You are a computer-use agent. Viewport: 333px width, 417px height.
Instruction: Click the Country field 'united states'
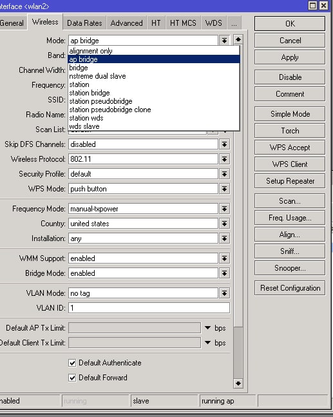tap(143, 224)
